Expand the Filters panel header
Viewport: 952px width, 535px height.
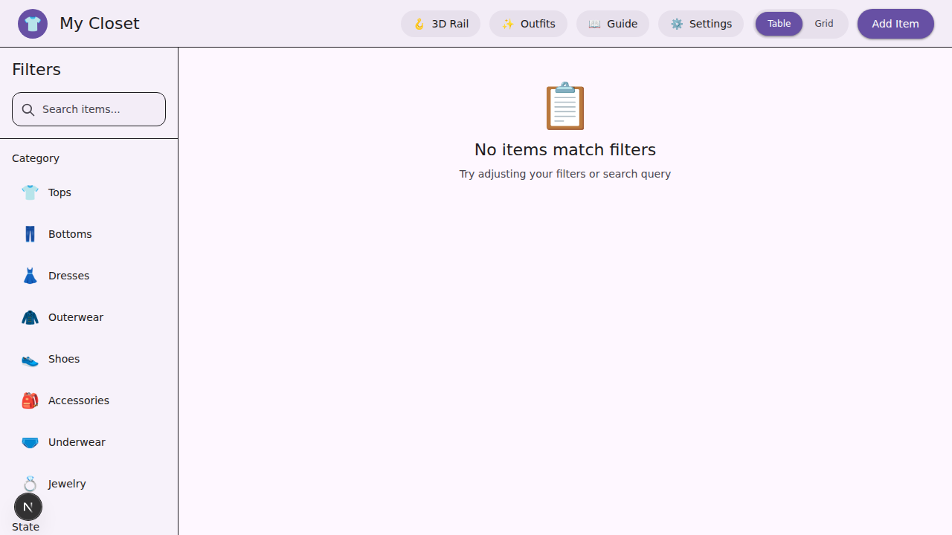(x=36, y=68)
